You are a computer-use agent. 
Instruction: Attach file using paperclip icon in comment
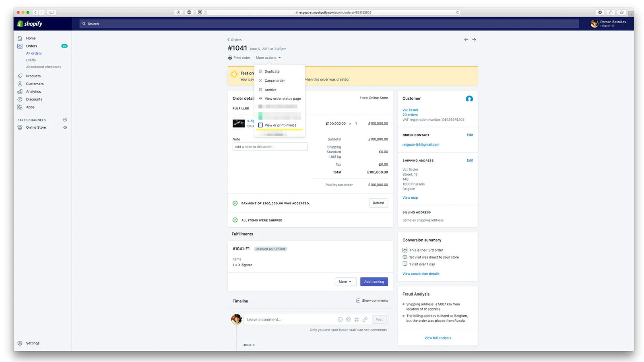(365, 319)
